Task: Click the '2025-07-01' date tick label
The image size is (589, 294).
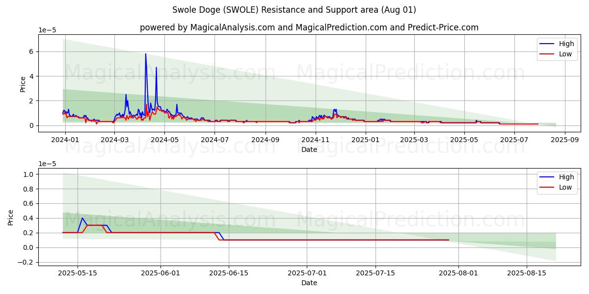Action: pos(307,273)
